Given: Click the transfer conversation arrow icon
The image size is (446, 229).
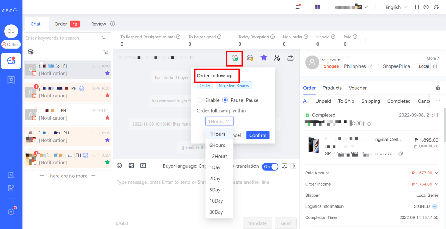Looking at the screenshot, I should click(x=290, y=57).
